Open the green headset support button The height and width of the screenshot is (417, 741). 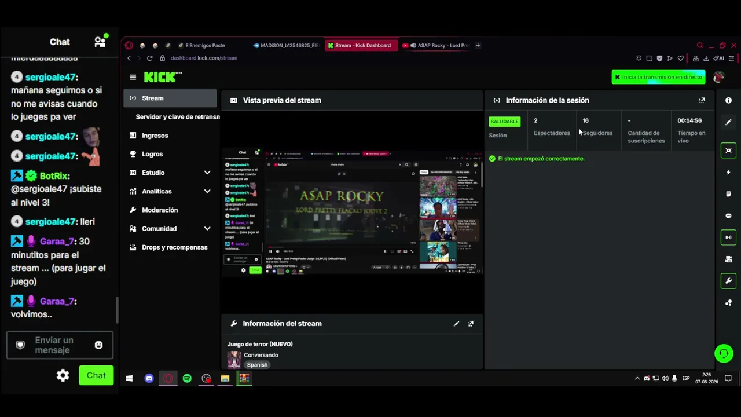[724, 353]
